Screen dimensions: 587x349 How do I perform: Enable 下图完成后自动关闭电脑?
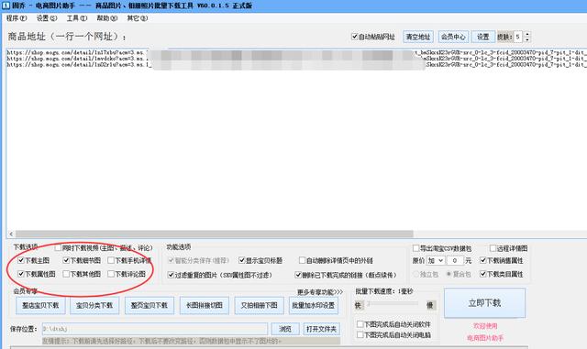pyautogui.click(x=360, y=334)
